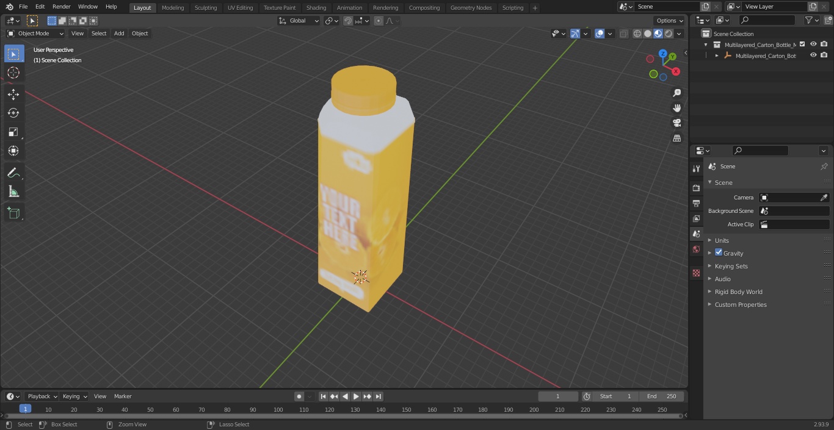This screenshot has height=430, width=834.
Task: Select the Scale tool
Action: (13, 132)
